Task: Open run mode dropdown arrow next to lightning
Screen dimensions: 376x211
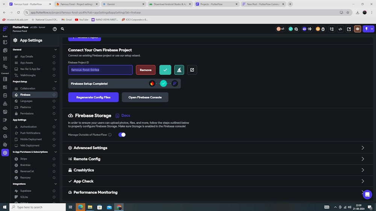Action: [x=372, y=29]
